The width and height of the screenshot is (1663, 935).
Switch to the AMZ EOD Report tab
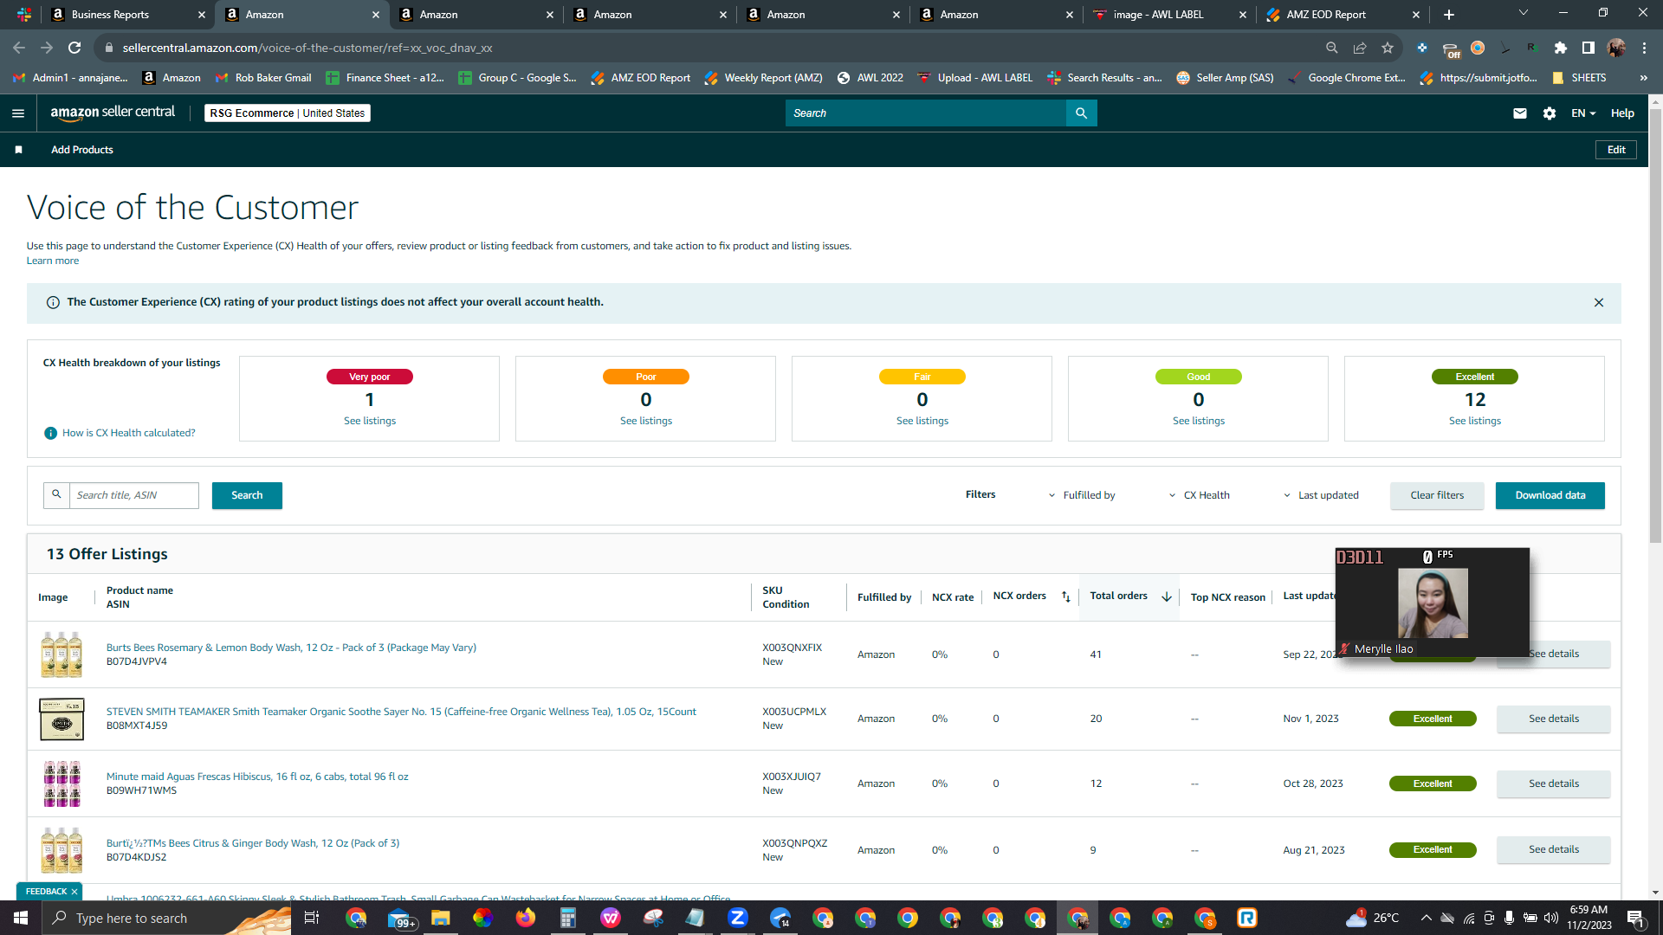pyautogui.click(x=1343, y=15)
